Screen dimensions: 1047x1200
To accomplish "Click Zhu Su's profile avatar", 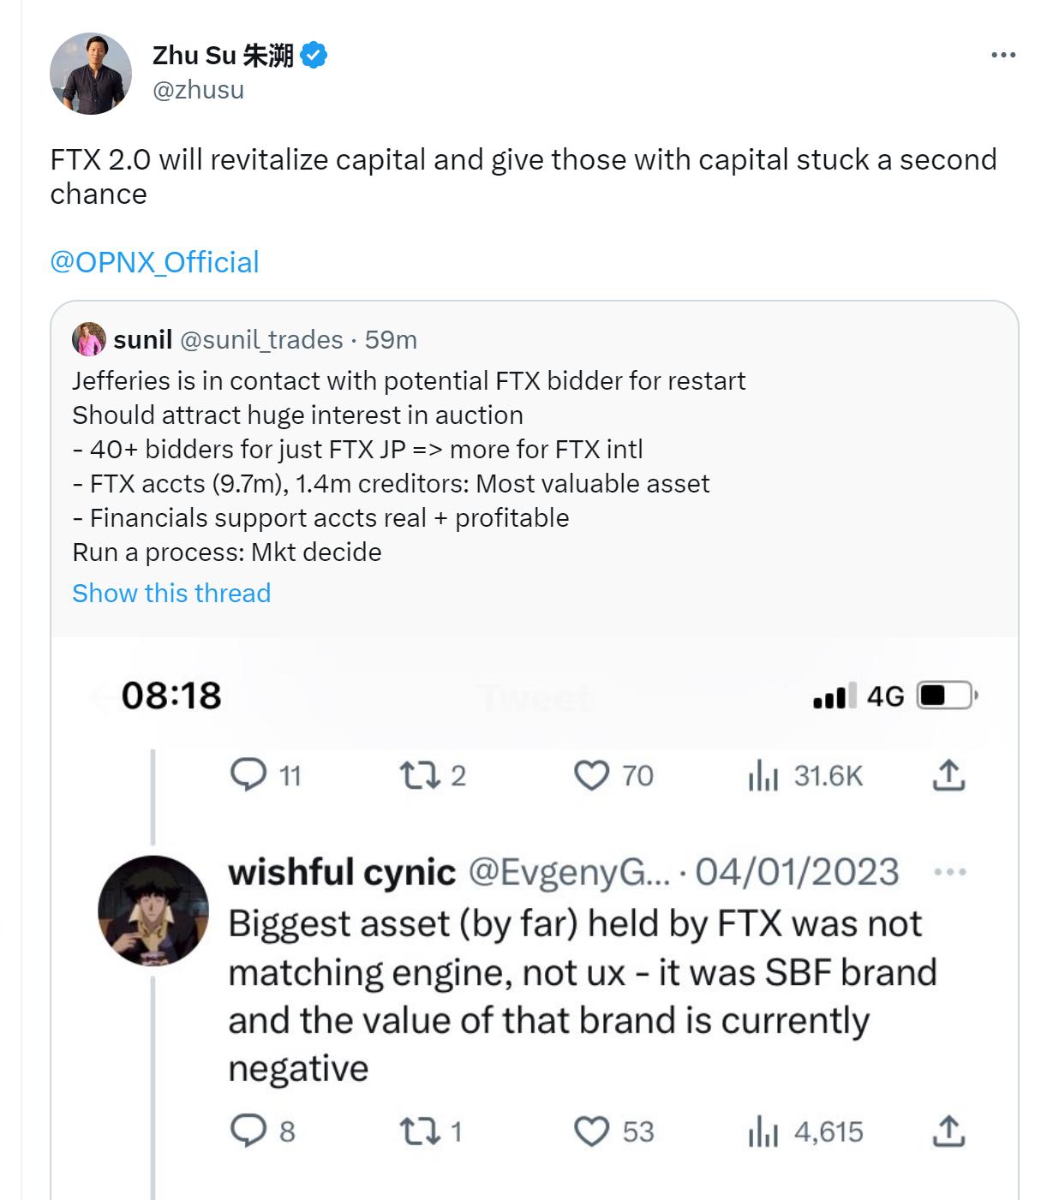I will (x=91, y=74).
